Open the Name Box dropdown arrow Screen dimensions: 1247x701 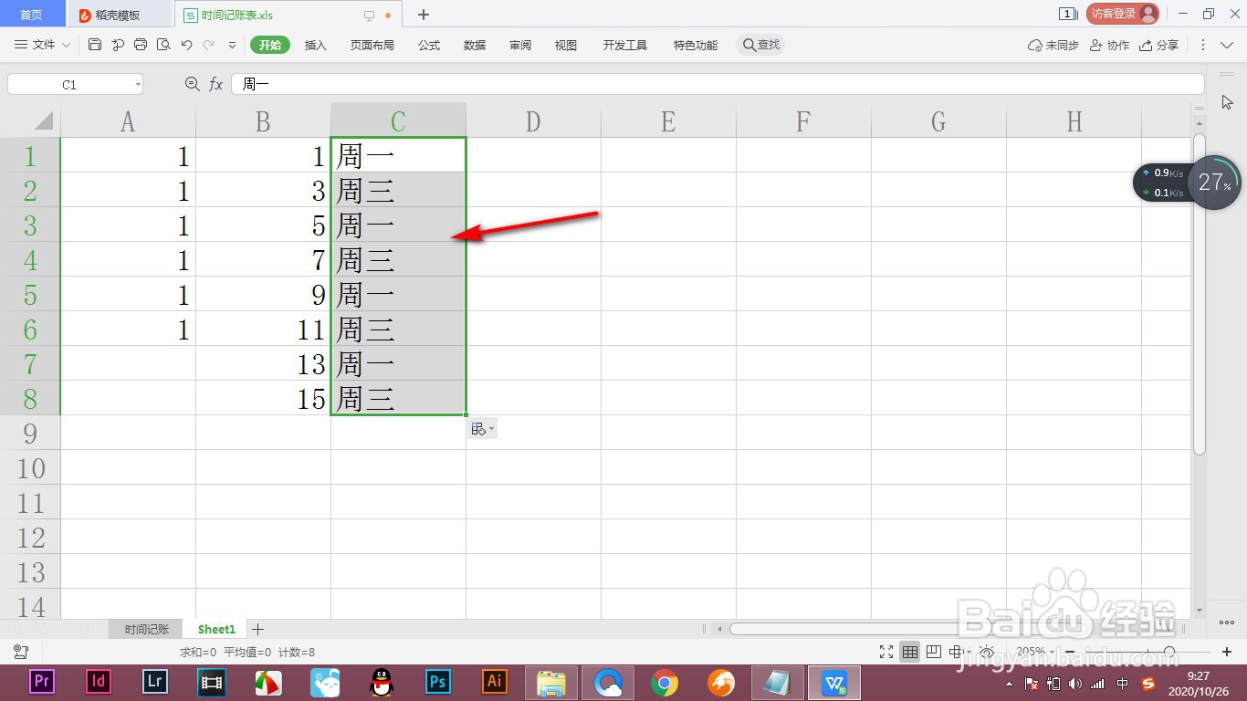(x=138, y=84)
